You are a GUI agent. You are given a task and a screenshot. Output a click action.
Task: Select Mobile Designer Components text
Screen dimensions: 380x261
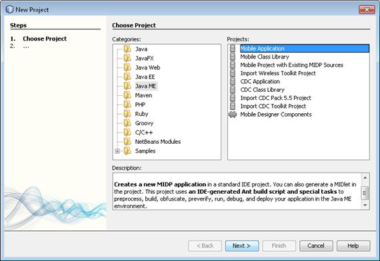click(276, 115)
